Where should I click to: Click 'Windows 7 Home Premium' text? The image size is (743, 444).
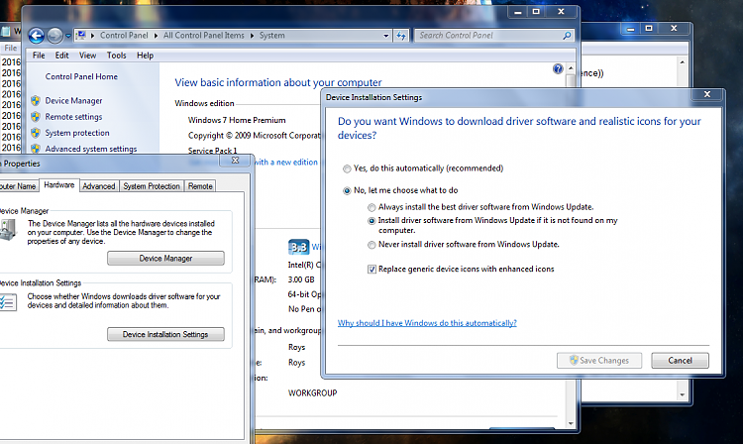pyautogui.click(x=237, y=120)
